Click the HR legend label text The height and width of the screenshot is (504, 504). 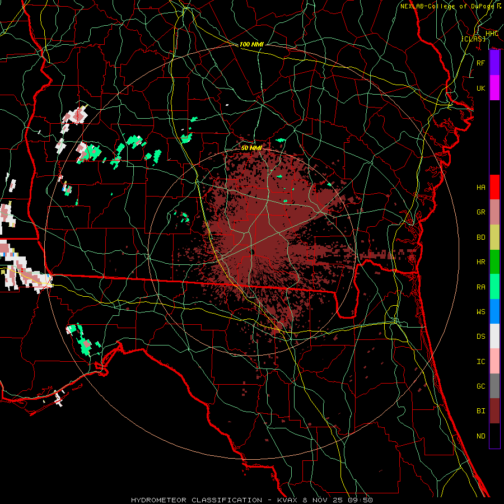tap(481, 262)
